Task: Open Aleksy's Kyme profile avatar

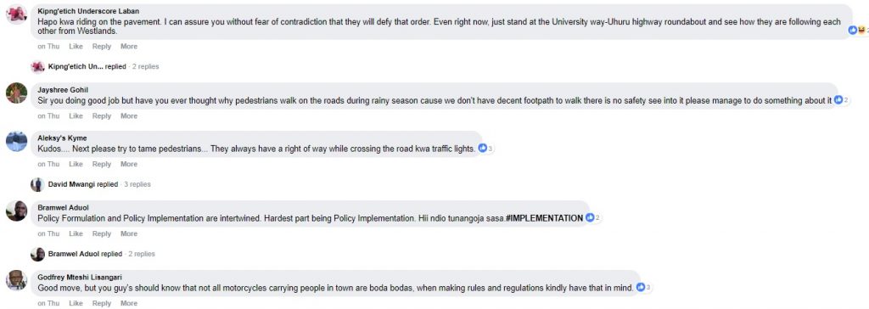Action: coord(16,141)
